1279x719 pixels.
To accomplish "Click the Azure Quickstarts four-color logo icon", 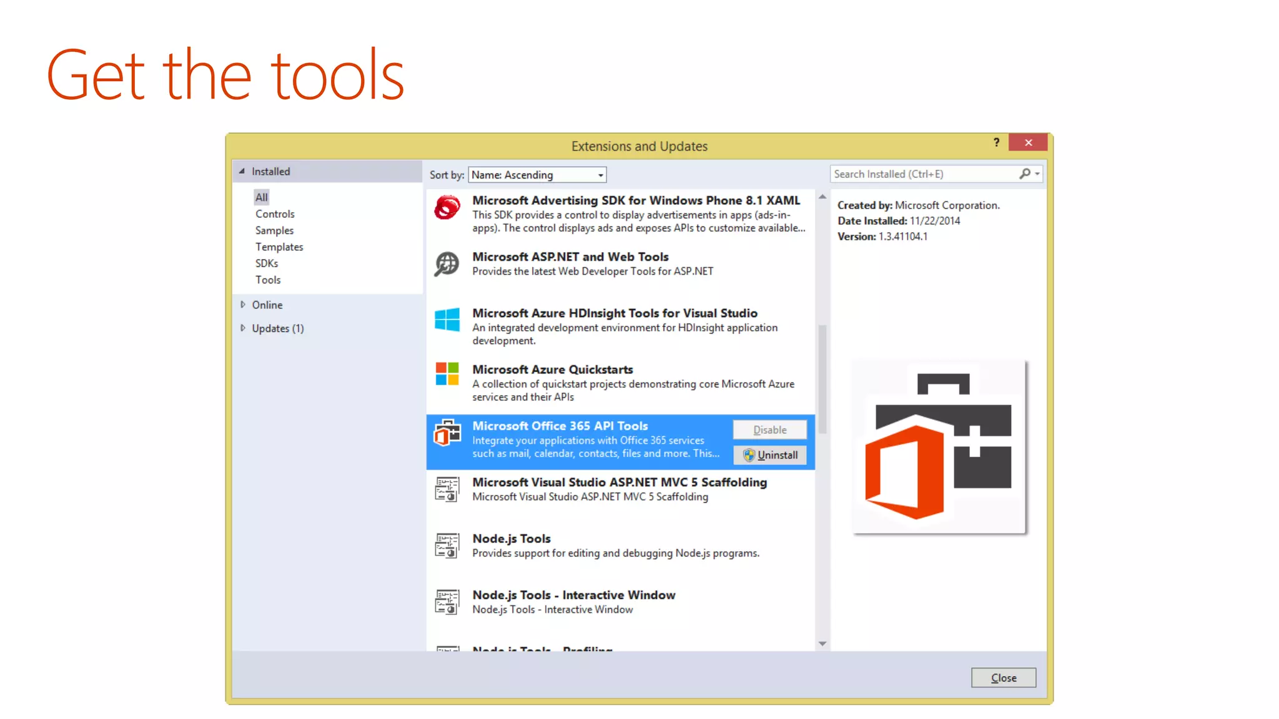I will click(x=447, y=374).
